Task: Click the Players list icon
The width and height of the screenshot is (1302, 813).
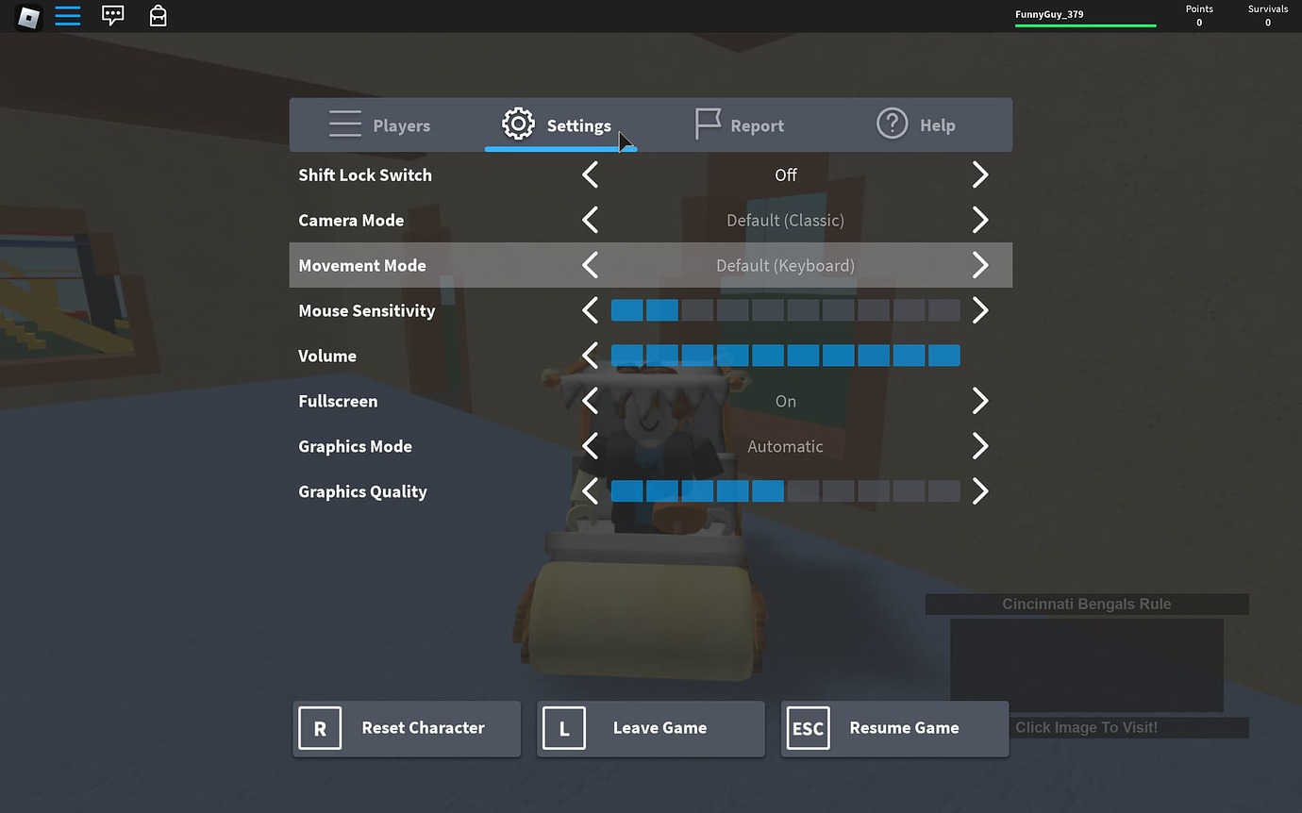Action: tap(345, 124)
